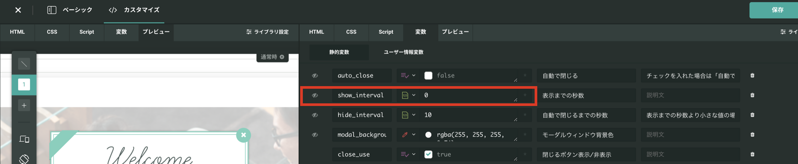Delete the hide_interval variable
The image size is (798, 164).
pyautogui.click(x=752, y=115)
